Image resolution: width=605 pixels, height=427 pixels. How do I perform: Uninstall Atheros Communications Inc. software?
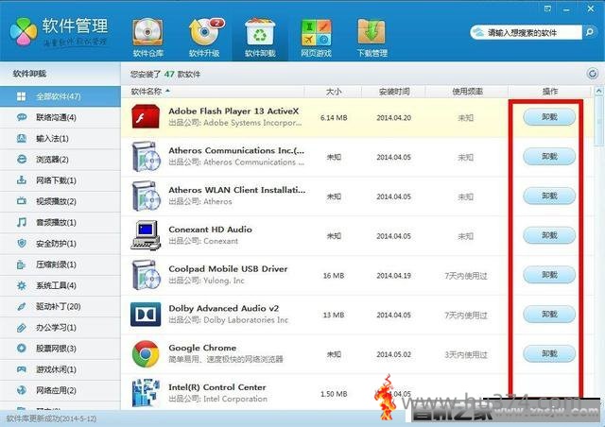point(549,156)
